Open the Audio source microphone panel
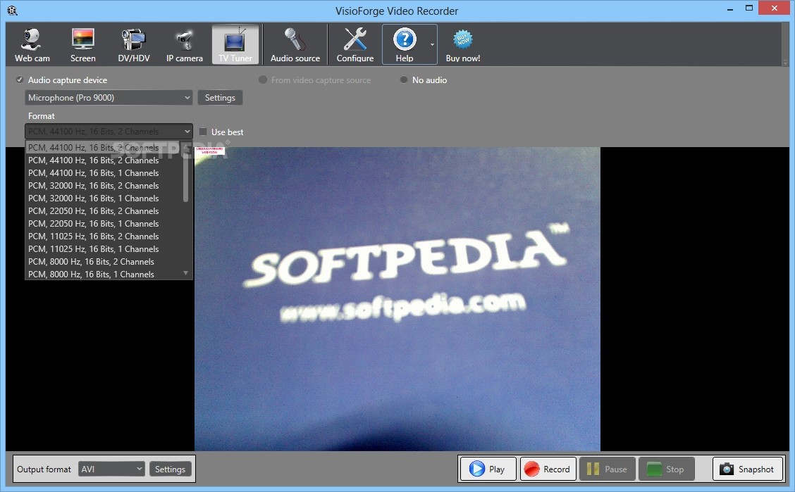 295,45
